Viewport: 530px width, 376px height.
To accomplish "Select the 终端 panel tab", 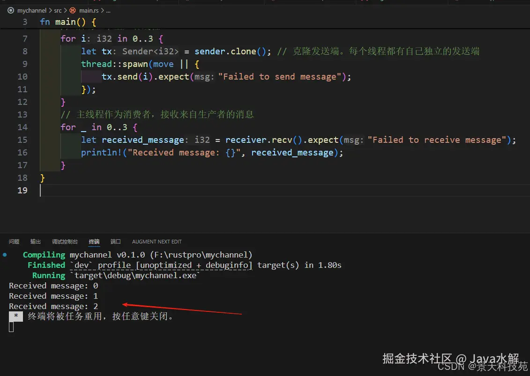I will coord(94,242).
